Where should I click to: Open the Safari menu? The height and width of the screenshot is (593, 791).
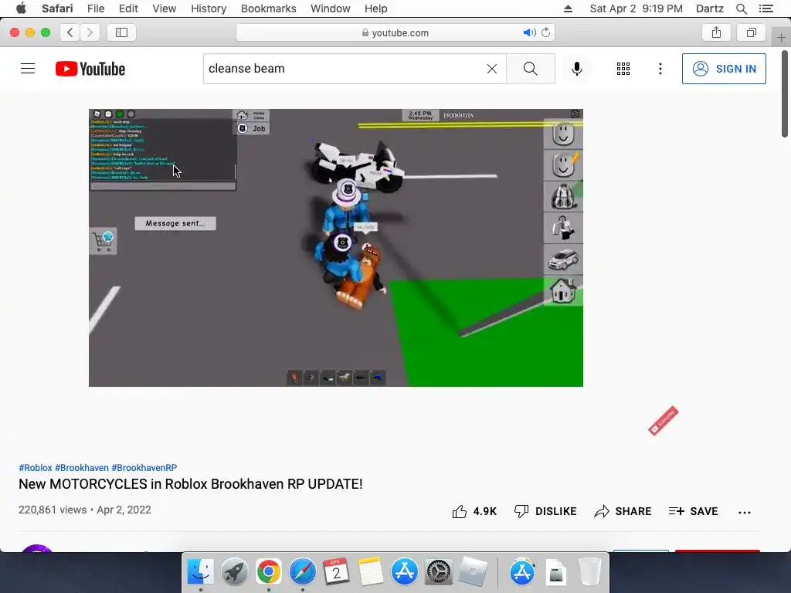coord(57,8)
